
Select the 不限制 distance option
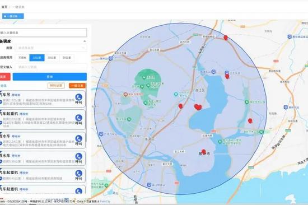point(22,58)
